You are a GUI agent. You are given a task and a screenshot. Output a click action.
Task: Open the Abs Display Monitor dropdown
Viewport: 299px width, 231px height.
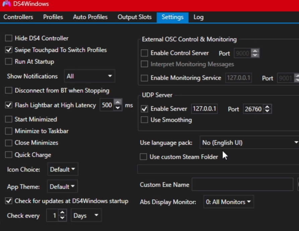229,202
